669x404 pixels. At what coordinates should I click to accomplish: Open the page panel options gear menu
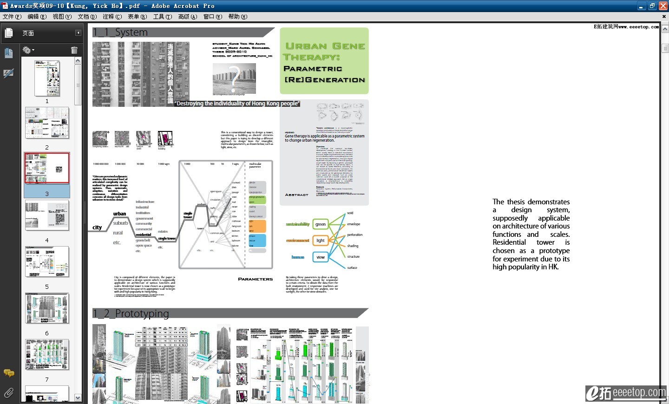(28, 50)
